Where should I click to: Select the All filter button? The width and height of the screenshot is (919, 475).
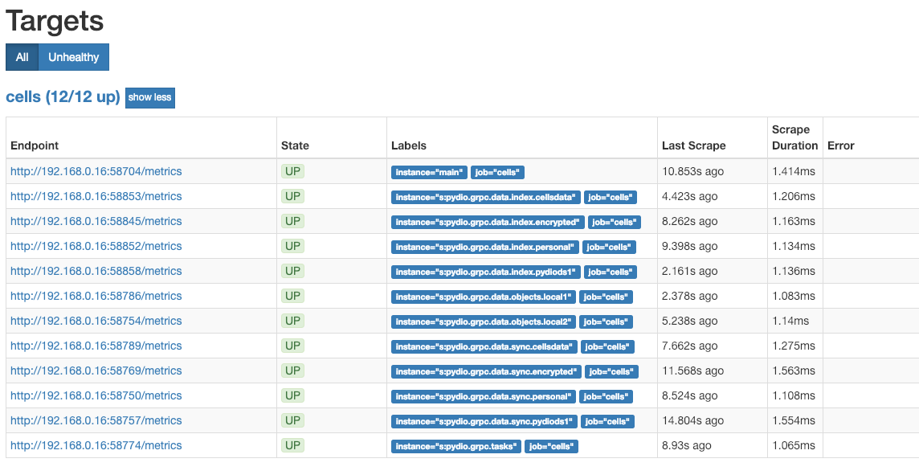pyautogui.click(x=22, y=57)
